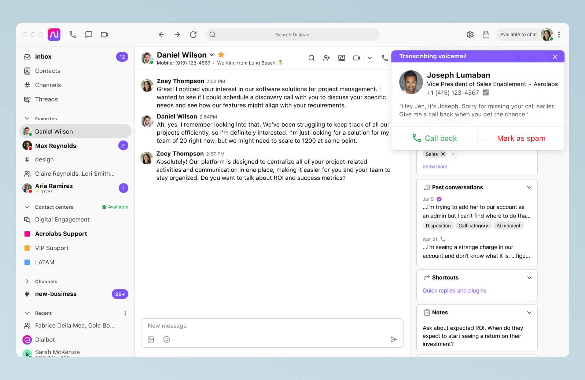This screenshot has height=380, width=585.
Task: Select the pink Aerolabs Support color square
Action: click(27, 234)
